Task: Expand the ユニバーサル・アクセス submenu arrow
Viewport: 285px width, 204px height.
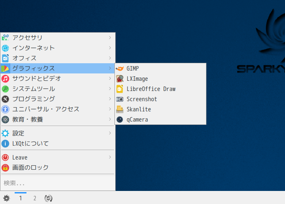Action: (x=110, y=109)
